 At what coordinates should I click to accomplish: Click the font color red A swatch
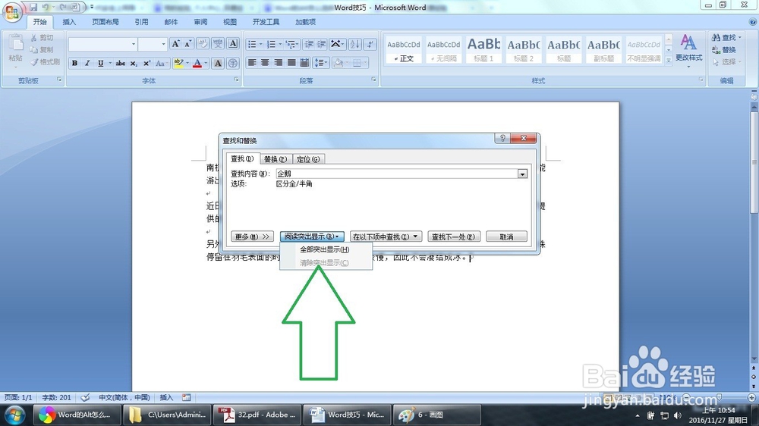click(197, 64)
